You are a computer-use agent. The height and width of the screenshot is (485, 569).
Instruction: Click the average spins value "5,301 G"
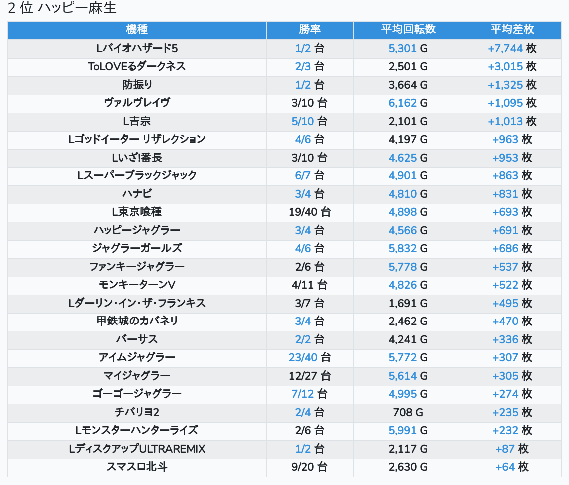408,48
